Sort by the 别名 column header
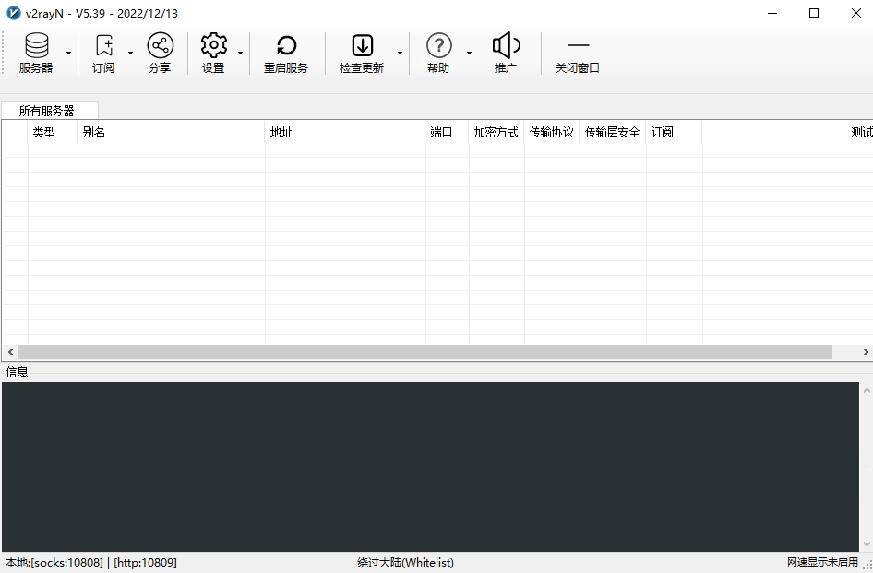873x573 pixels. [171, 133]
